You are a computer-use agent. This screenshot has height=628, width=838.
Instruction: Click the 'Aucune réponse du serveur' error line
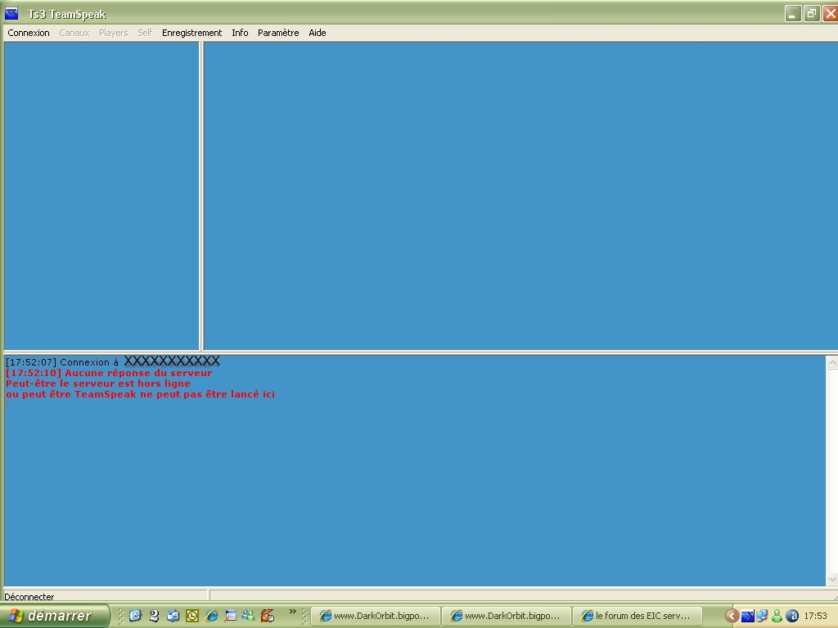(x=109, y=373)
